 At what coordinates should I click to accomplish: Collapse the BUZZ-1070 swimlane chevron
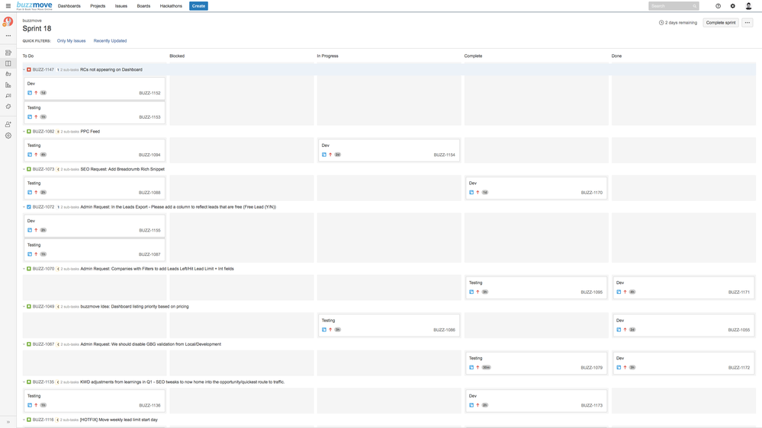24,269
